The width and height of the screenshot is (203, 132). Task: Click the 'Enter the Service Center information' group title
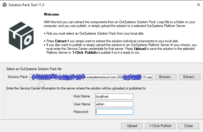76,88
